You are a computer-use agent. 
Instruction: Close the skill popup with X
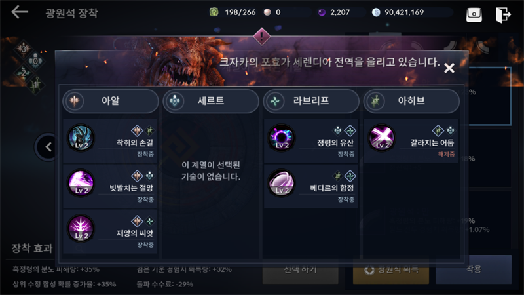click(449, 68)
